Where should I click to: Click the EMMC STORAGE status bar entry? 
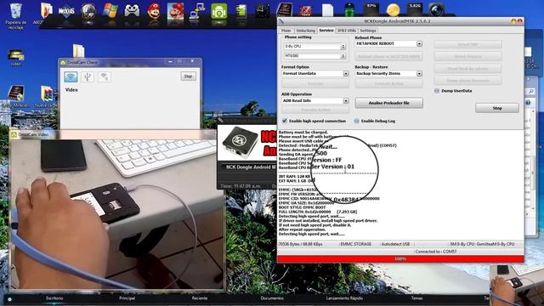(x=355, y=244)
